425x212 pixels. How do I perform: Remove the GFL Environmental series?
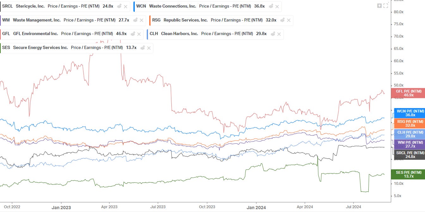pos(139,34)
